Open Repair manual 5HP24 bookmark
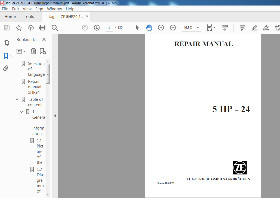This screenshot has width=280, height=198. tap(35, 87)
